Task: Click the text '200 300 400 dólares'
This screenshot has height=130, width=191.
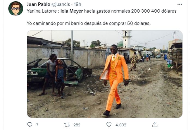Action: 154,11
